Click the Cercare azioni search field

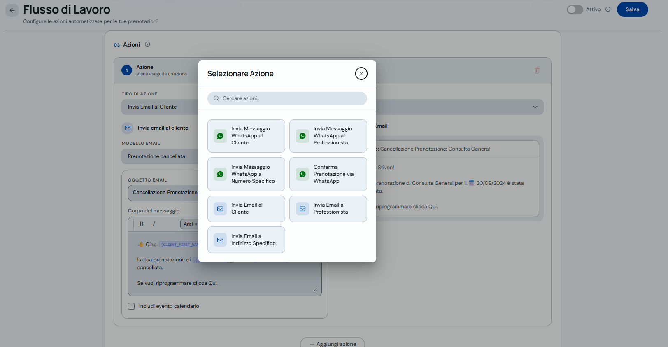click(287, 98)
